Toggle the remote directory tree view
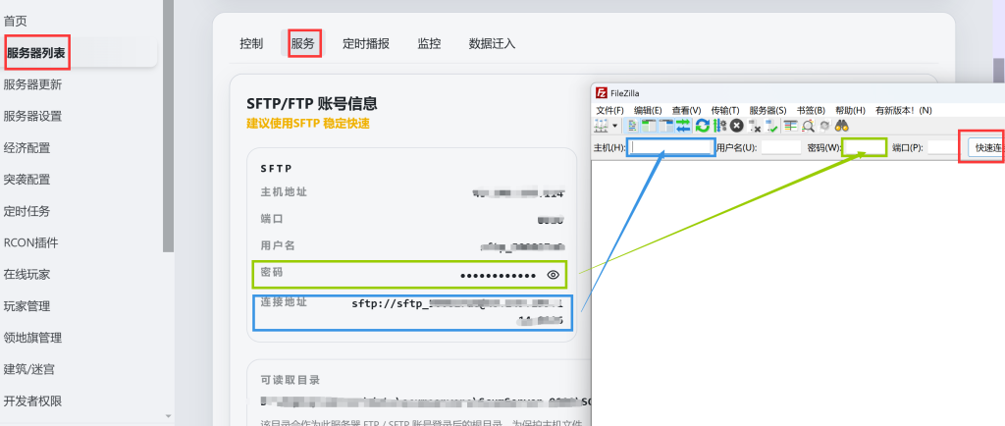Screen dimensions: 1005x426 pyautogui.click(x=666, y=126)
